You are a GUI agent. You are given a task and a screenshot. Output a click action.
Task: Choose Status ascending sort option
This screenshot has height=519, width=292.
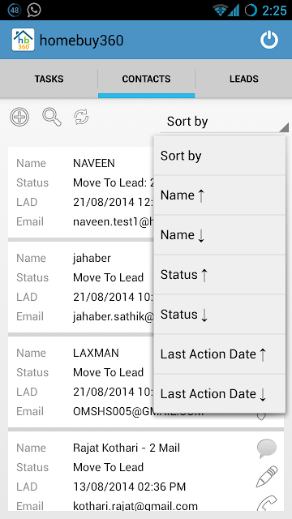[x=220, y=275]
